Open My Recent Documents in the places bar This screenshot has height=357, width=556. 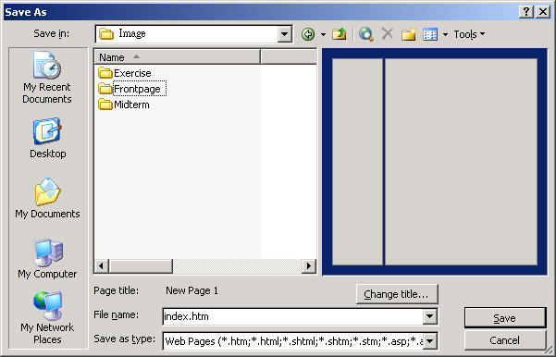point(47,78)
